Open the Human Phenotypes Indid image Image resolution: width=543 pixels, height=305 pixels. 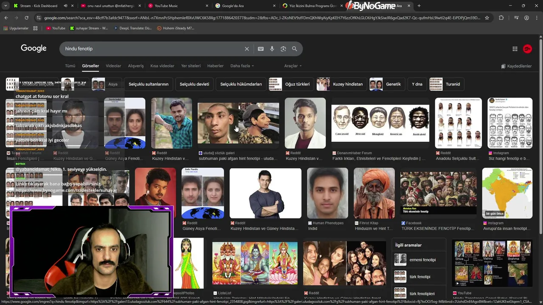(x=327, y=193)
